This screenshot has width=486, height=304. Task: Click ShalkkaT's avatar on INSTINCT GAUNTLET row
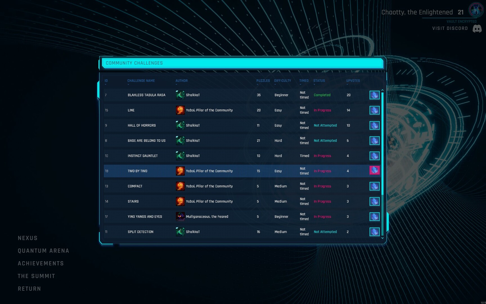pos(180,156)
